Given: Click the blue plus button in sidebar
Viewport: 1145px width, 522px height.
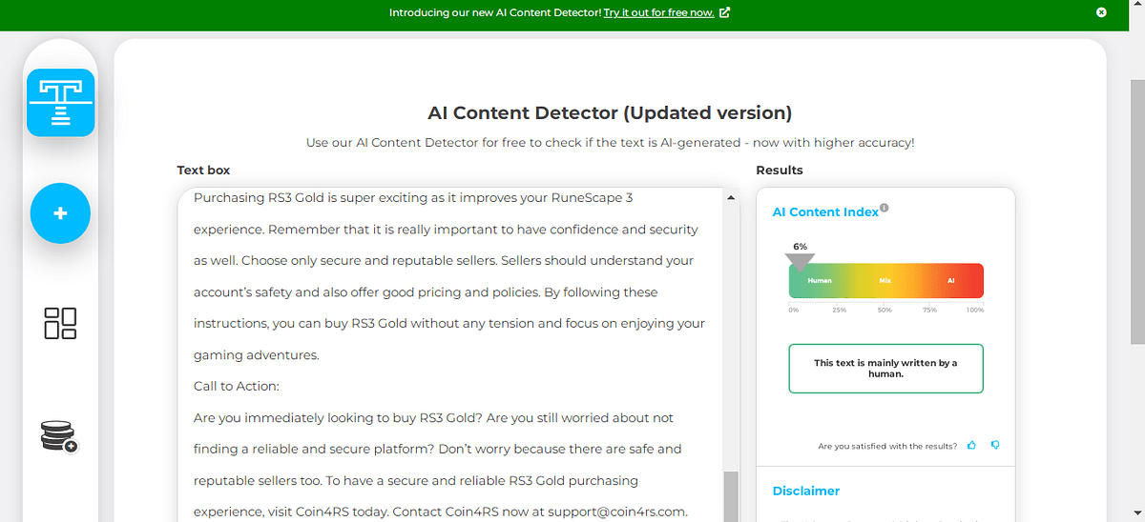Looking at the screenshot, I should [x=60, y=213].
